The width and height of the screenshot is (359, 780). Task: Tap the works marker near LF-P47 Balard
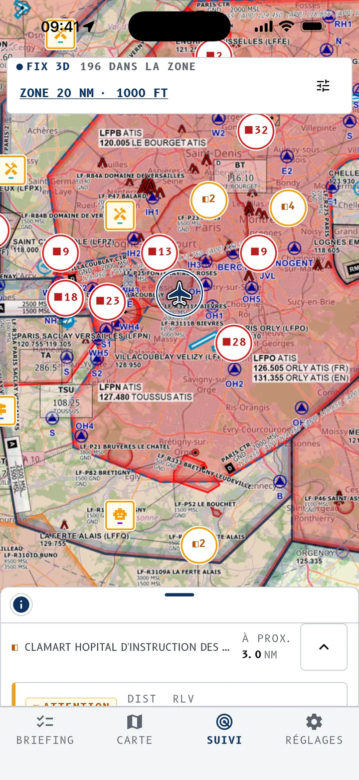tap(120, 215)
